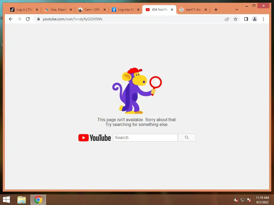Open the Chrome profile menu
Image resolution: width=274 pixels, height=205 pixels.
coord(255,19)
